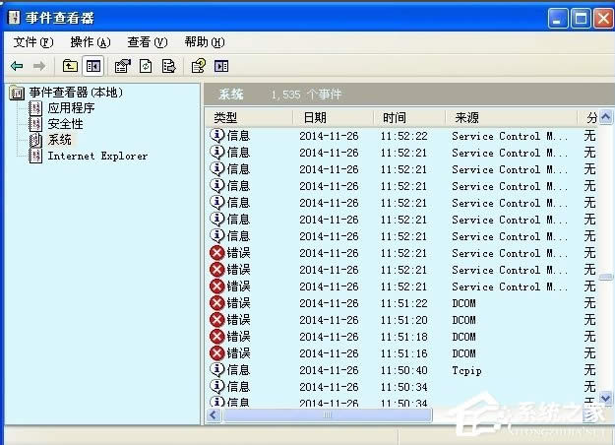Open the 文件(F) menu
The width and height of the screenshot is (615, 445).
click(32, 42)
